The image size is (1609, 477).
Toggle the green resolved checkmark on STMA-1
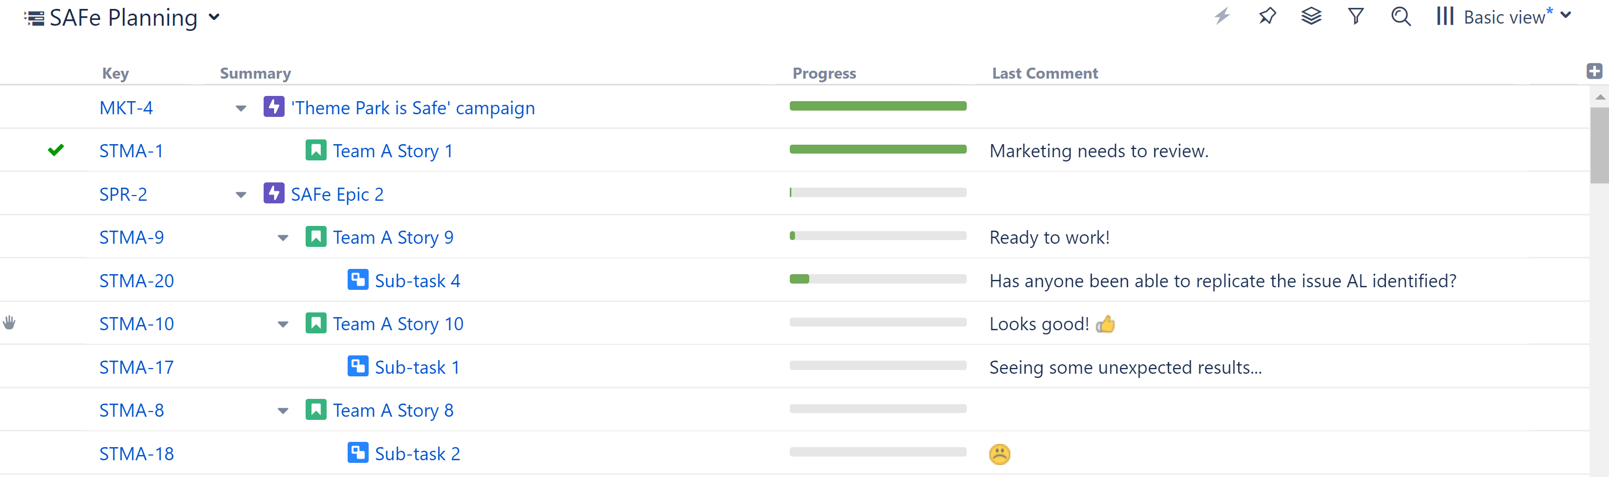click(56, 150)
